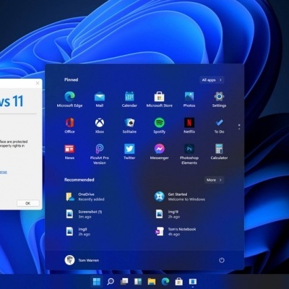Launch the Office app
This screenshot has width=289, height=289.
pos(69,126)
